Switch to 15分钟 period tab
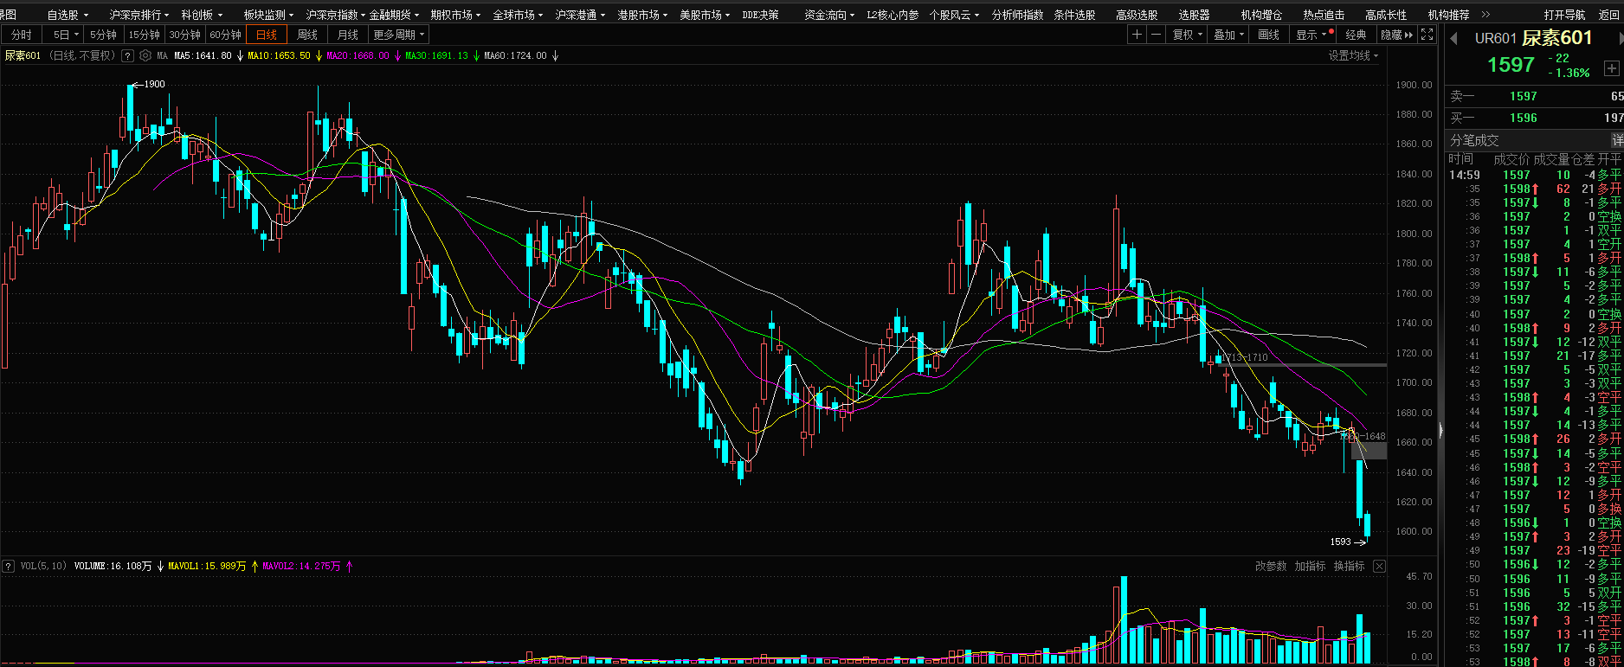 pos(144,35)
